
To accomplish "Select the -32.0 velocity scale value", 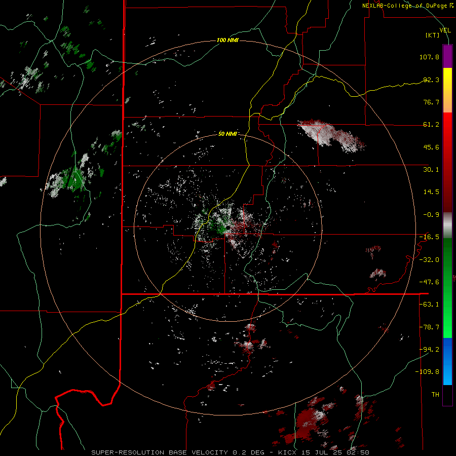I will 429,260.
